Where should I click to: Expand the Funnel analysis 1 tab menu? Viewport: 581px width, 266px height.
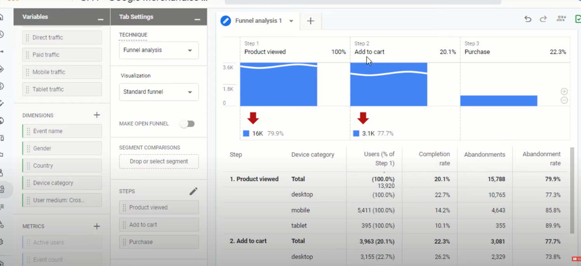coord(291,21)
